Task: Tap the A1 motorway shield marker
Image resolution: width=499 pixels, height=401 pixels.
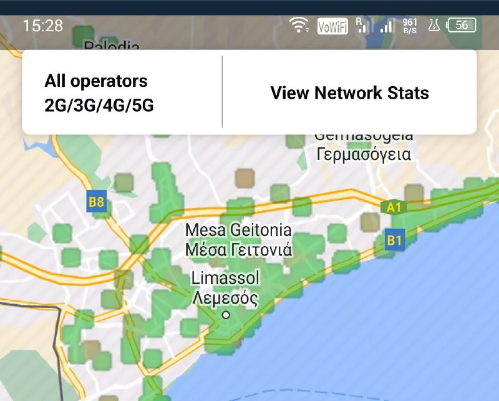Action: coord(393,207)
